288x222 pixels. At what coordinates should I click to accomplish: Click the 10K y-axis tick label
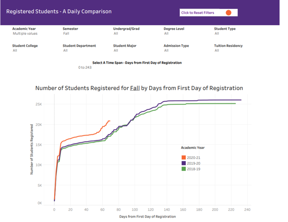pyautogui.click(x=39, y=165)
